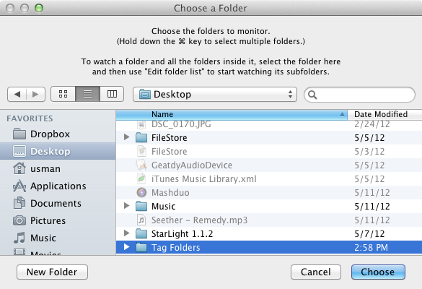This screenshot has width=422, height=289.
Task: Switch to column view mode
Action: [x=112, y=94]
